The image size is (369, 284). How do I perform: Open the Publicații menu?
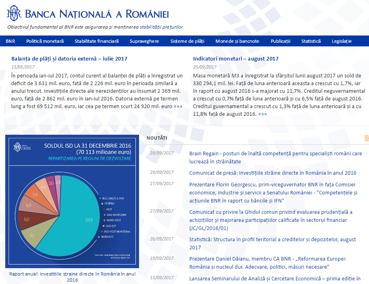pos(280,41)
